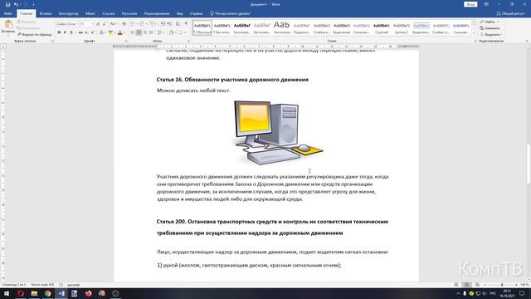
Task: Open the Файл tab
Action: click(7, 13)
